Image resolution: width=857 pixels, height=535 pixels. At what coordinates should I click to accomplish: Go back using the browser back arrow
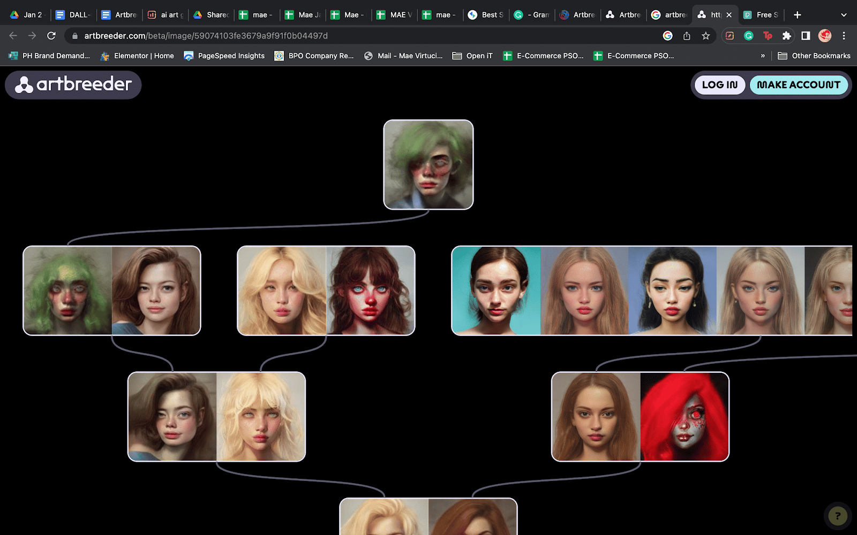tap(13, 36)
